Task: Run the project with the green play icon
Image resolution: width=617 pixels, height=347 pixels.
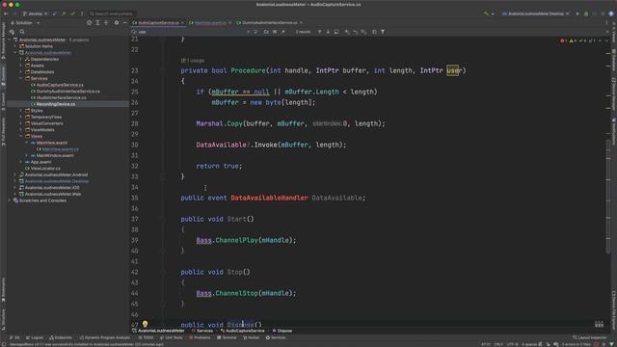Action: pos(578,13)
